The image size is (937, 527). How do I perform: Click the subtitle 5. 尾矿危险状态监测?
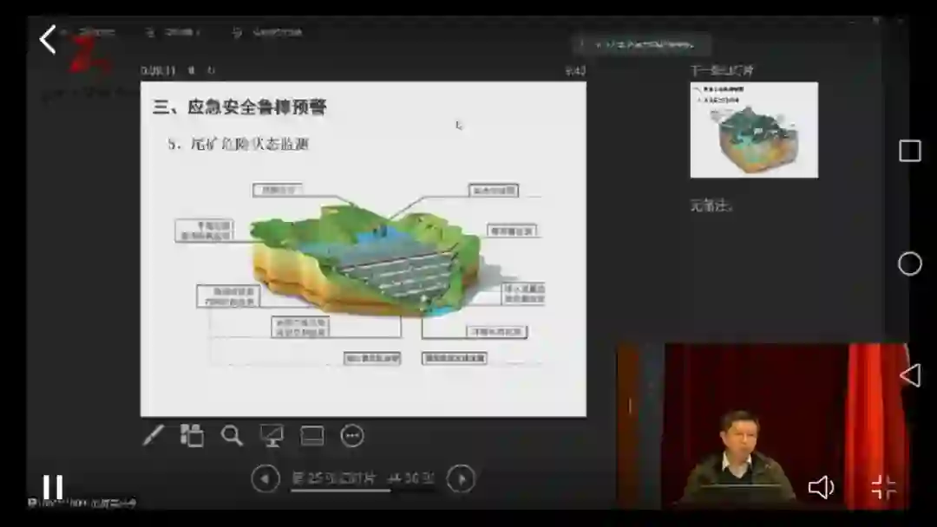[239, 144]
